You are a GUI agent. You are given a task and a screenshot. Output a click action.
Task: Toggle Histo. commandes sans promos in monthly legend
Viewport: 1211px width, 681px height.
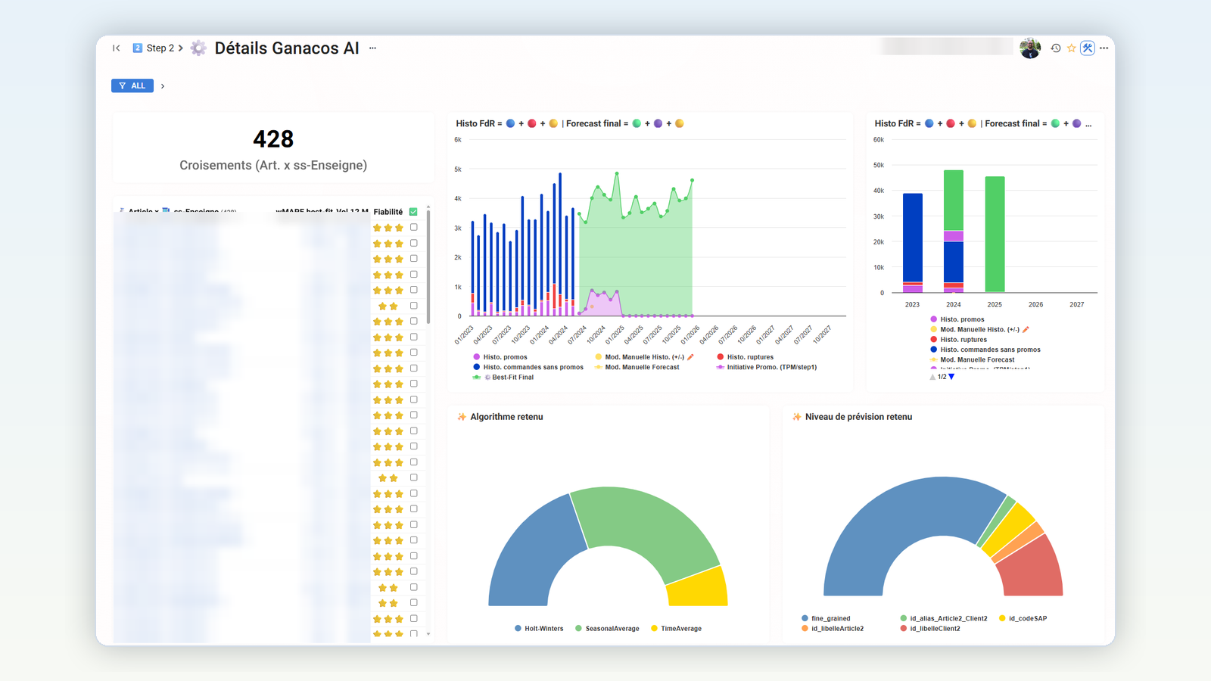(528, 367)
